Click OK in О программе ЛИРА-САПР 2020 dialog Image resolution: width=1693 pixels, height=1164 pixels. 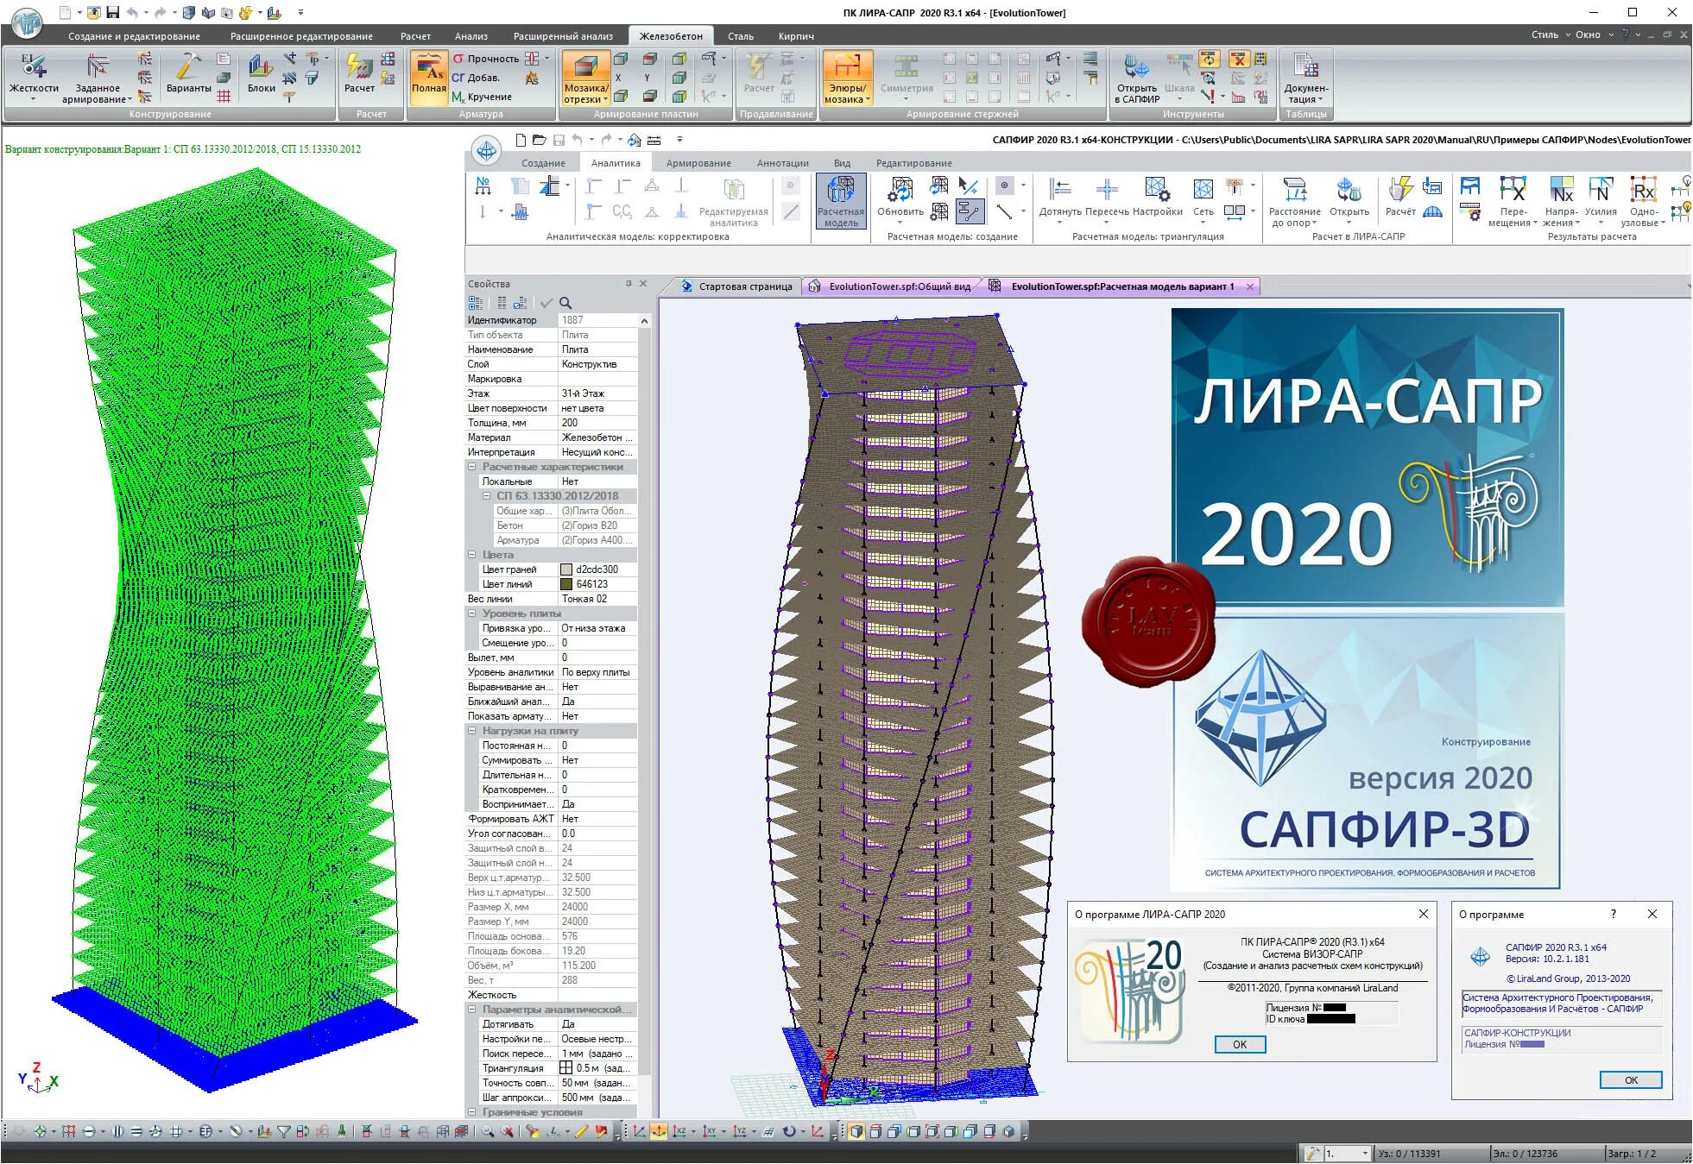1240,1044
